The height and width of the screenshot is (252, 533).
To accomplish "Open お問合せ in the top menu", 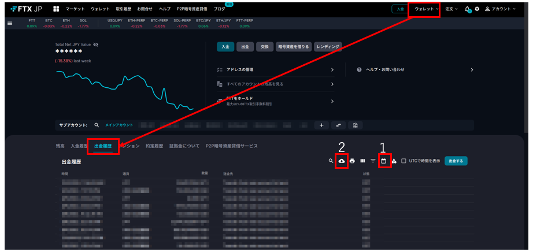I will coord(145,9).
